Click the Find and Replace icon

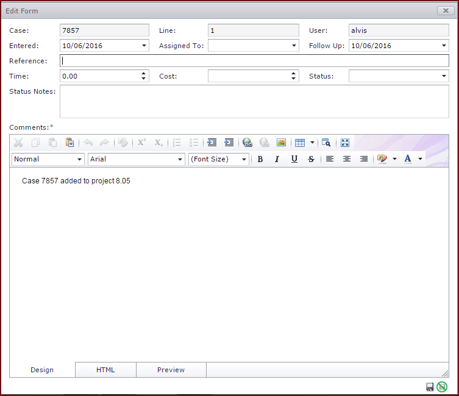click(326, 143)
